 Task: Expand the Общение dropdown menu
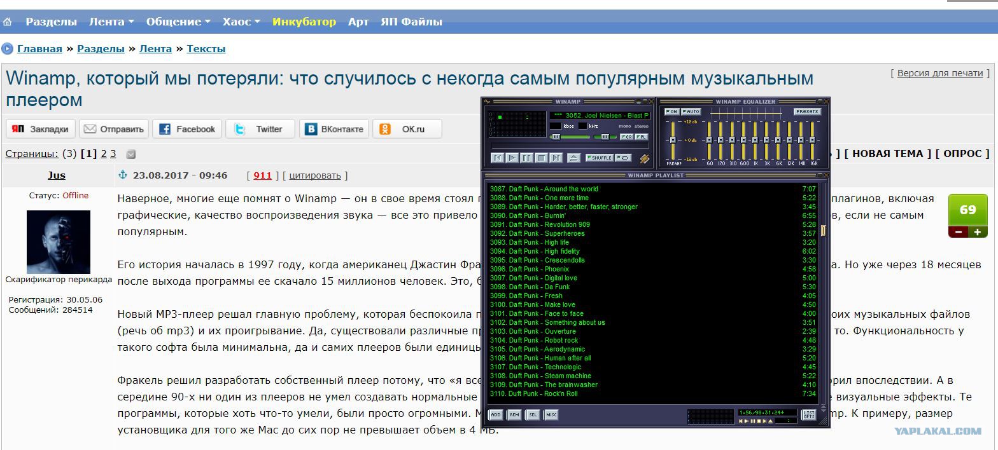click(178, 22)
